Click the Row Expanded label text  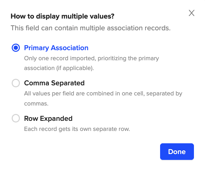tap(48, 118)
